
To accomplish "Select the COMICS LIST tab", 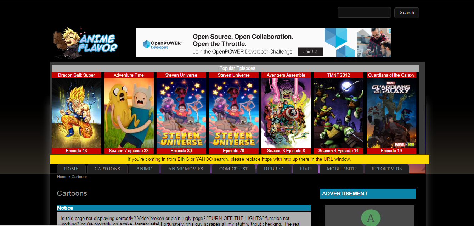I will 233,169.
